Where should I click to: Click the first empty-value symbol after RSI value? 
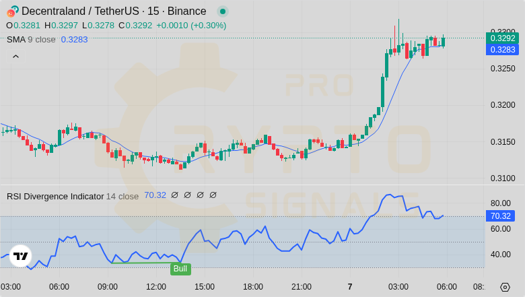click(174, 195)
